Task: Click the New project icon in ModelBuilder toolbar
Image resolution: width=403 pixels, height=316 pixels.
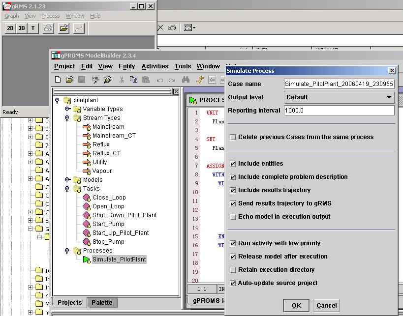Action: [58, 80]
